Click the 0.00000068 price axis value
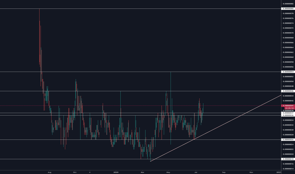Screen dimensions: 295x174 [x=288, y=38]
